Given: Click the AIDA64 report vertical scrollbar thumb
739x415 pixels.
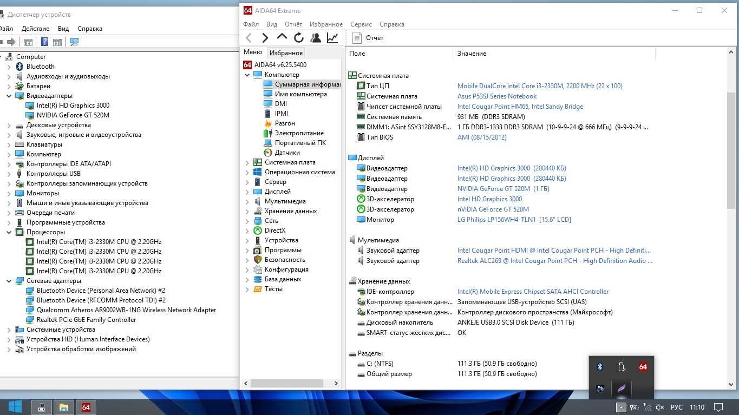Looking at the screenshot, I should [732, 150].
